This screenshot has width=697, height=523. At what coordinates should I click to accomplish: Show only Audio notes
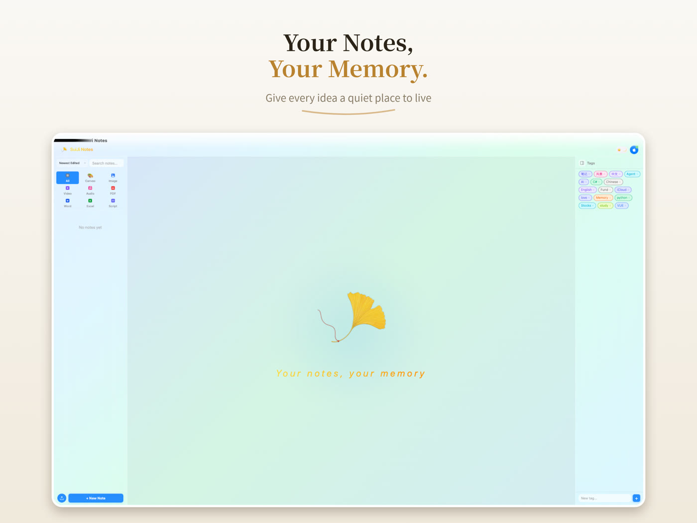[x=90, y=190]
